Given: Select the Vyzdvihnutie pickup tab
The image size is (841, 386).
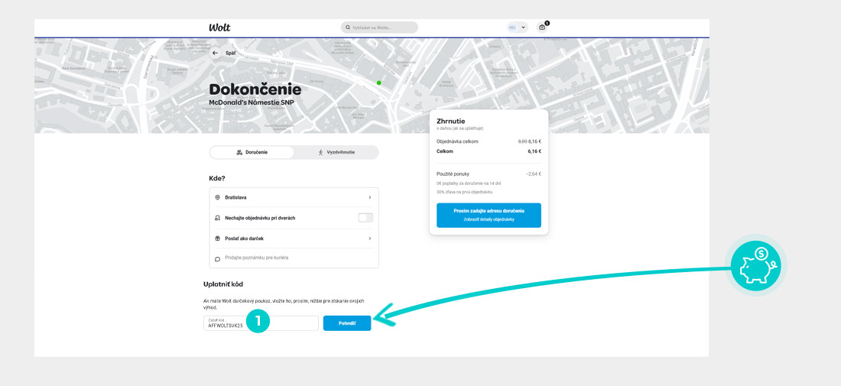Looking at the screenshot, I should pos(336,152).
